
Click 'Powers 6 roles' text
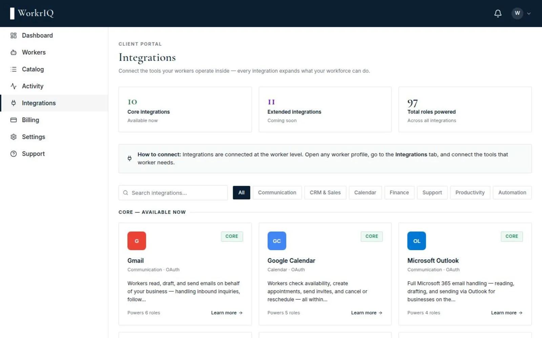(144, 313)
